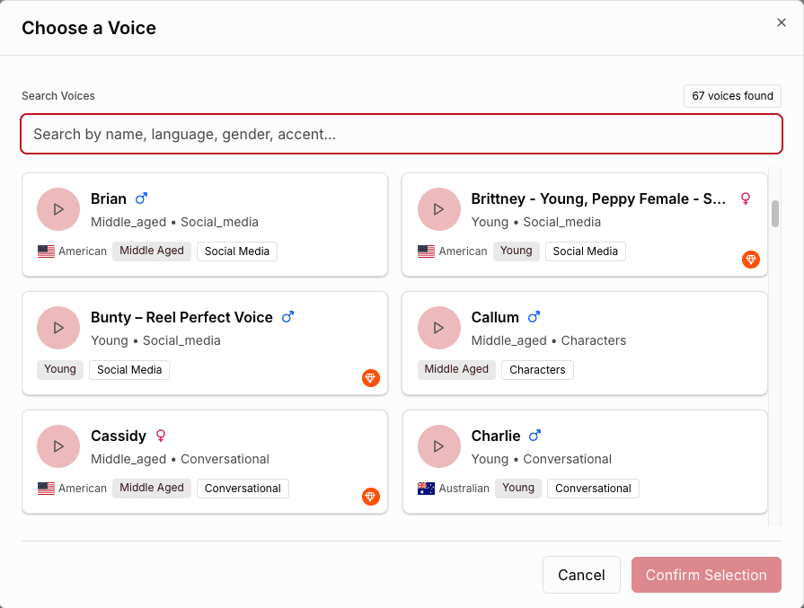Click the American flag on Cassidy's card

tap(46, 488)
